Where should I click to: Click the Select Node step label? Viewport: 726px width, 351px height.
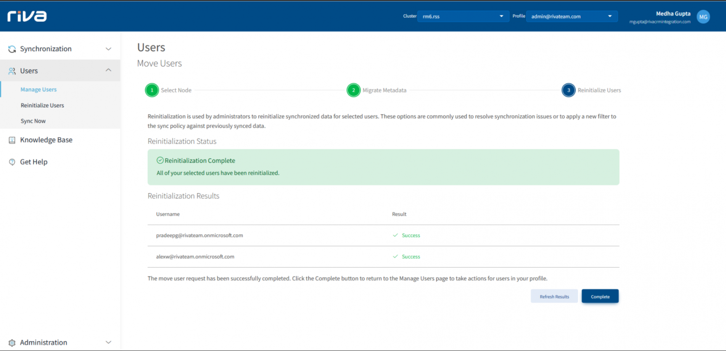[x=176, y=90]
